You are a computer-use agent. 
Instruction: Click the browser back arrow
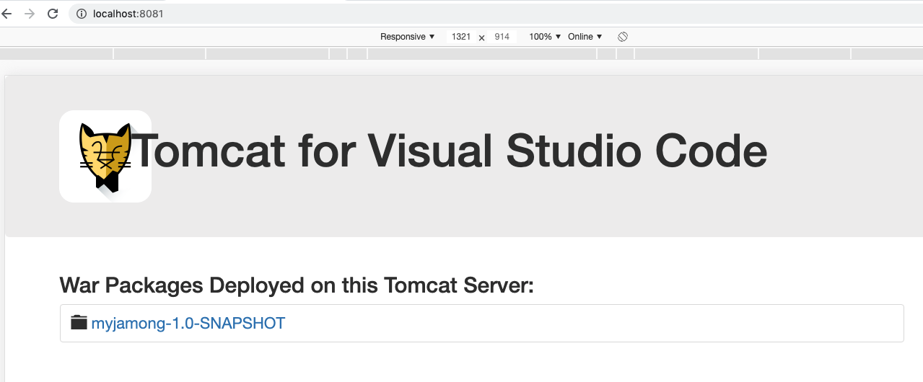(x=6, y=14)
